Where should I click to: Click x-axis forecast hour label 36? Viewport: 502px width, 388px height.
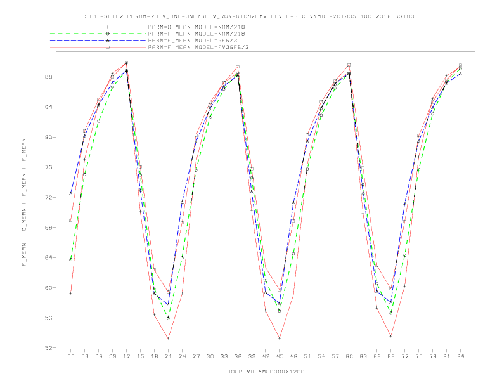[238, 356]
